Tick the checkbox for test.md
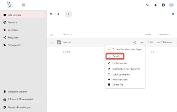177x112 pixels. click(x=51, y=42)
